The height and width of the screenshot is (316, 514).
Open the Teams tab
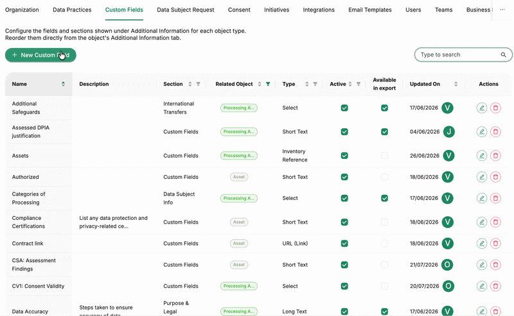point(443,10)
